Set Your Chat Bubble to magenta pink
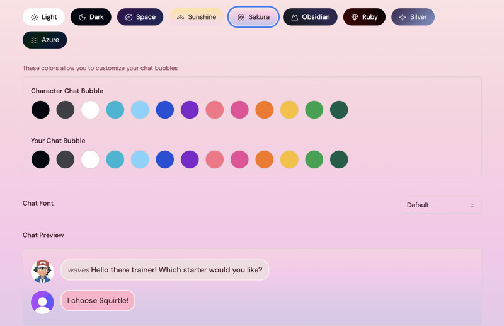 [x=239, y=160]
